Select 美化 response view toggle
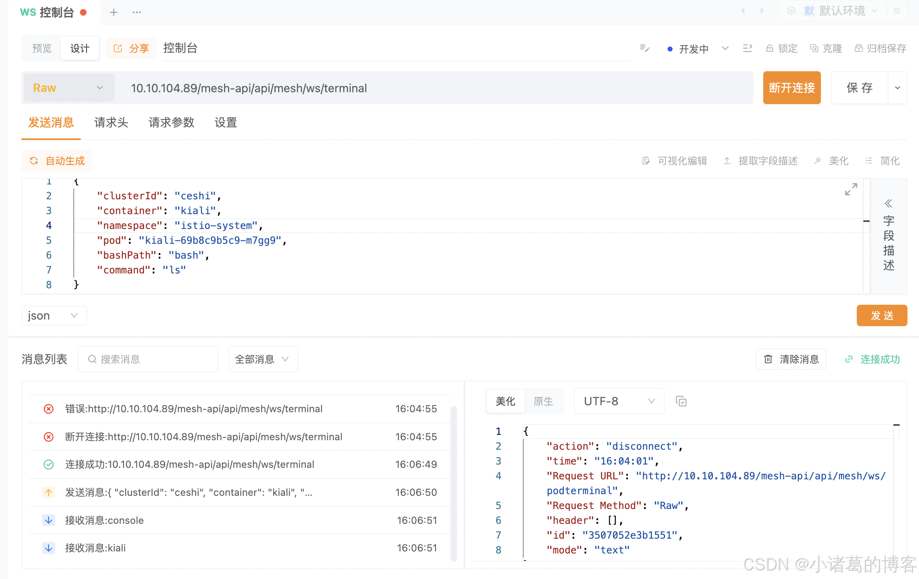 pyautogui.click(x=505, y=401)
